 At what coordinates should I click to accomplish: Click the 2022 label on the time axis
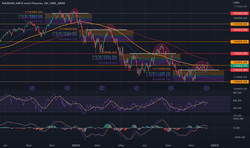(76, 145)
